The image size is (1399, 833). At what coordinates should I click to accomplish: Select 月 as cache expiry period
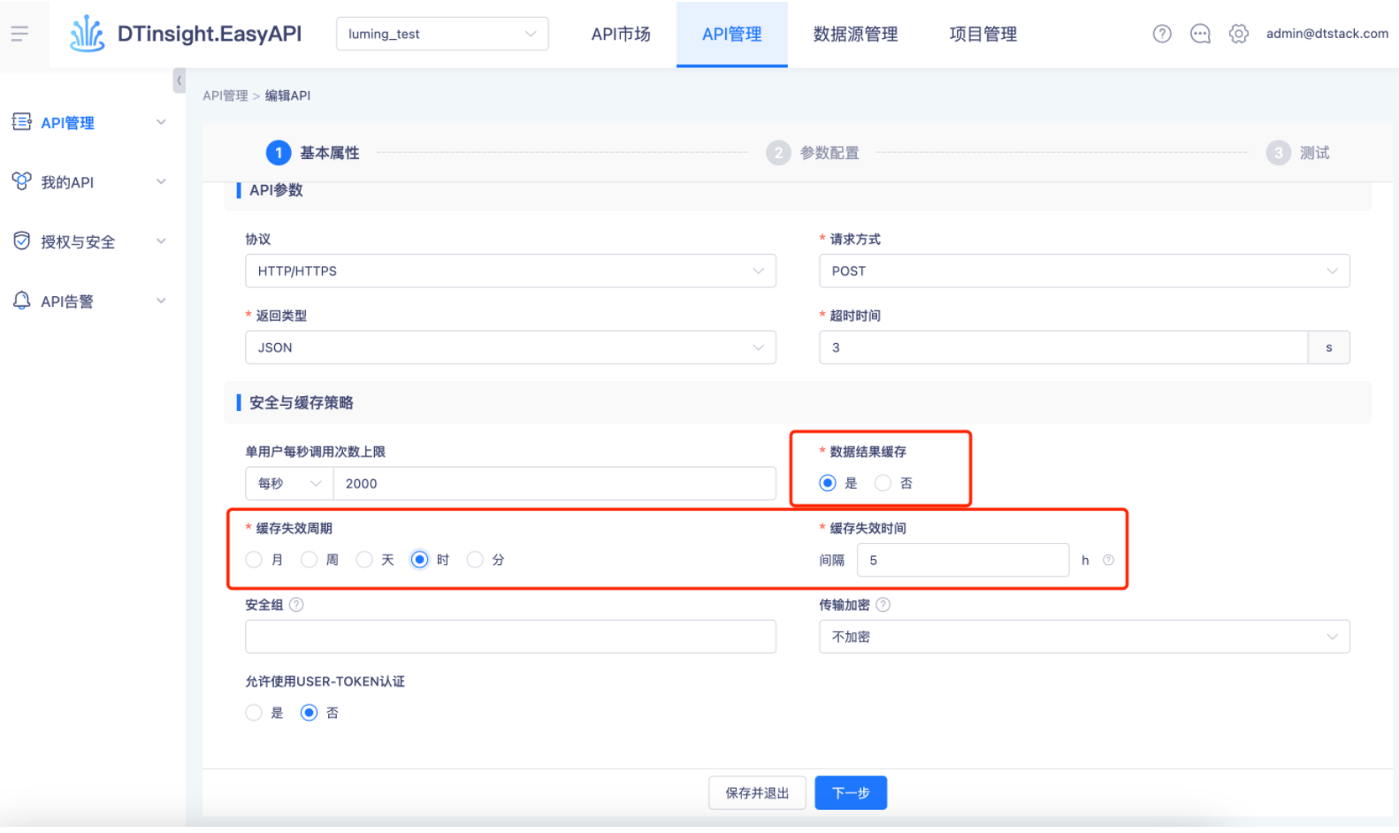[x=254, y=560]
